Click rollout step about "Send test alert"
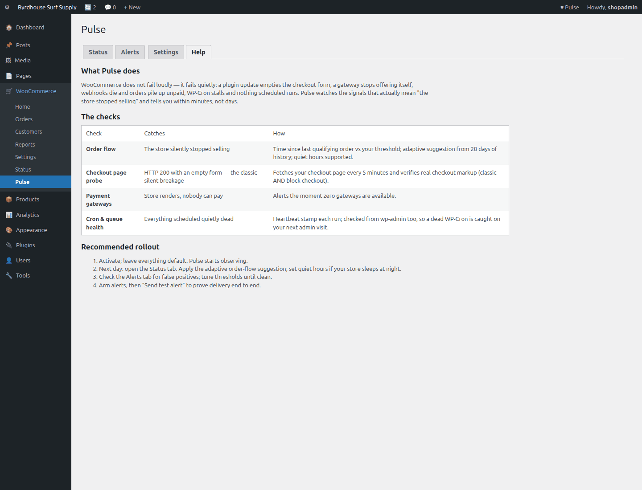 click(180, 286)
